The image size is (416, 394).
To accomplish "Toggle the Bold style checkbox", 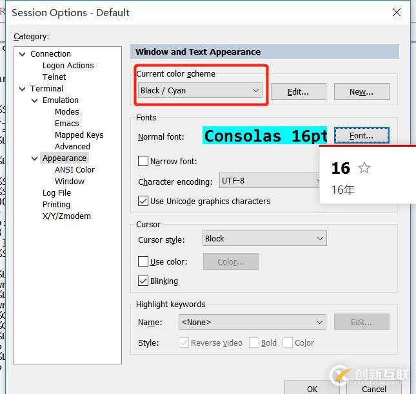I will coord(254,342).
